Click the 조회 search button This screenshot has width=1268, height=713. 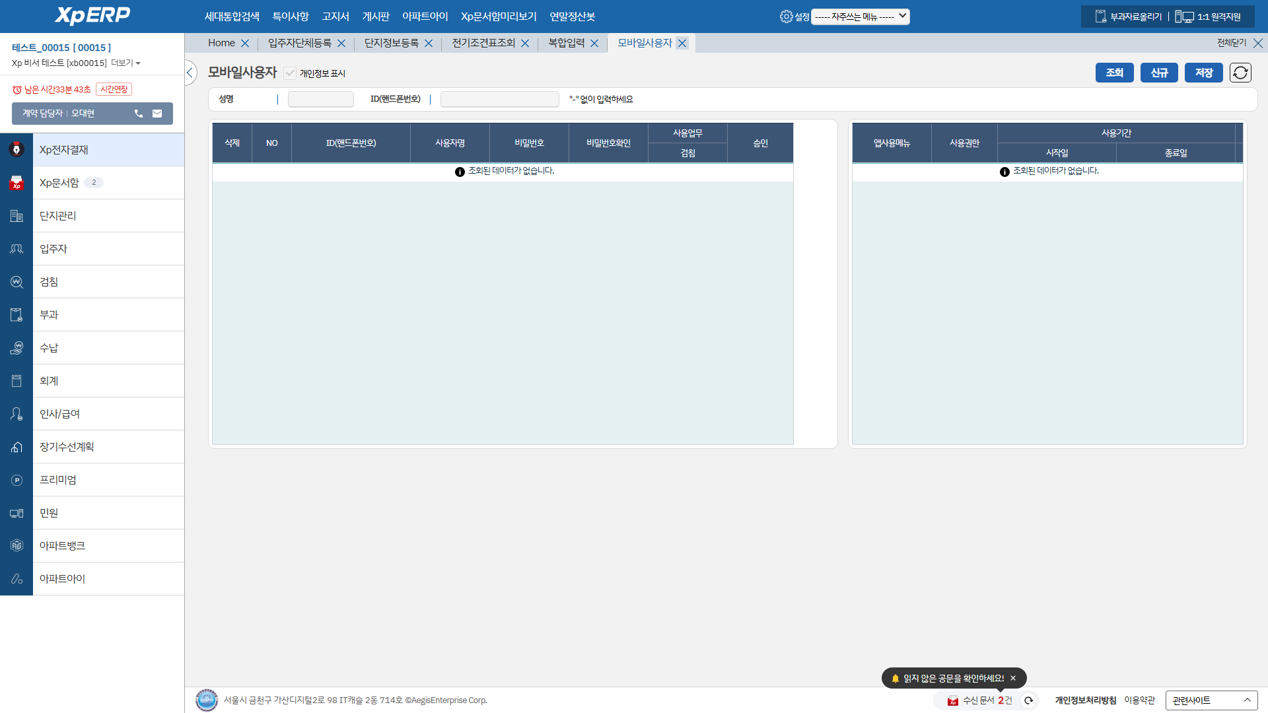(x=1114, y=73)
